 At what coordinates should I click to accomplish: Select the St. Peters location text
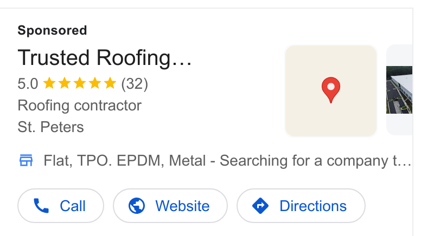point(51,127)
